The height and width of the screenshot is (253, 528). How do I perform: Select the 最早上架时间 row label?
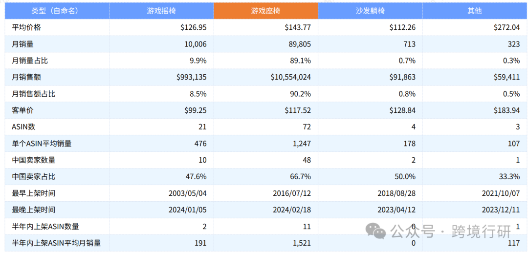point(34,193)
